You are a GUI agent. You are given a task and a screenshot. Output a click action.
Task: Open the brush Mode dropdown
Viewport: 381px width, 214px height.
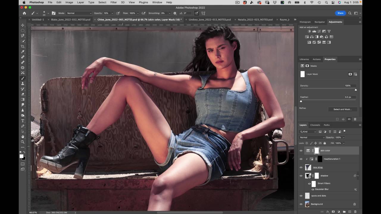79,13
